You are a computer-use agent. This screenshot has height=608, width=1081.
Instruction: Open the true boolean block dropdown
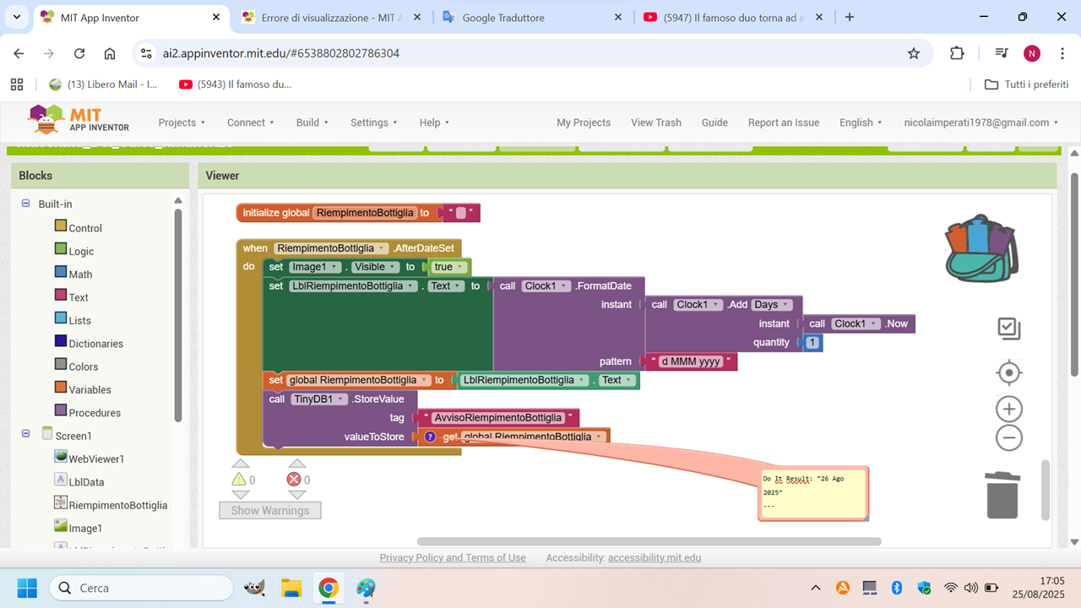461,267
